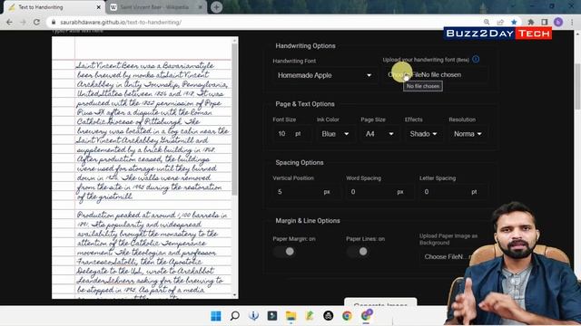The width and height of the screenshot is (581, 326).
Task: Click the Font Size input field
Action: pos(291,134)
